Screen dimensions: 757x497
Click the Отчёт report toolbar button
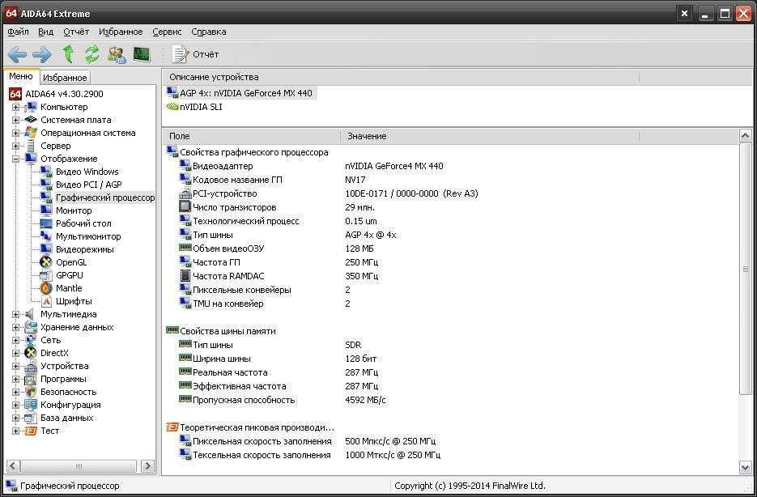(x=195, y=54)
